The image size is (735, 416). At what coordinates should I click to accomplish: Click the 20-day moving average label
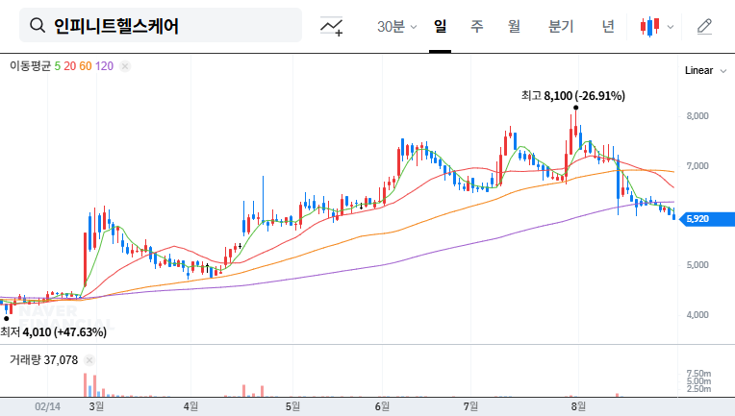[70, 66]
